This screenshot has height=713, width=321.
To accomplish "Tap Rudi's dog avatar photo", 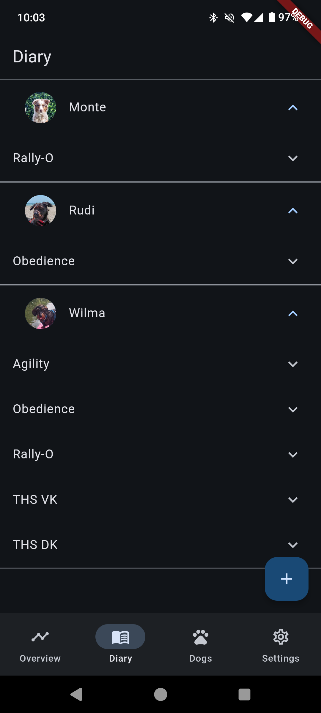I will pos(41,211).
